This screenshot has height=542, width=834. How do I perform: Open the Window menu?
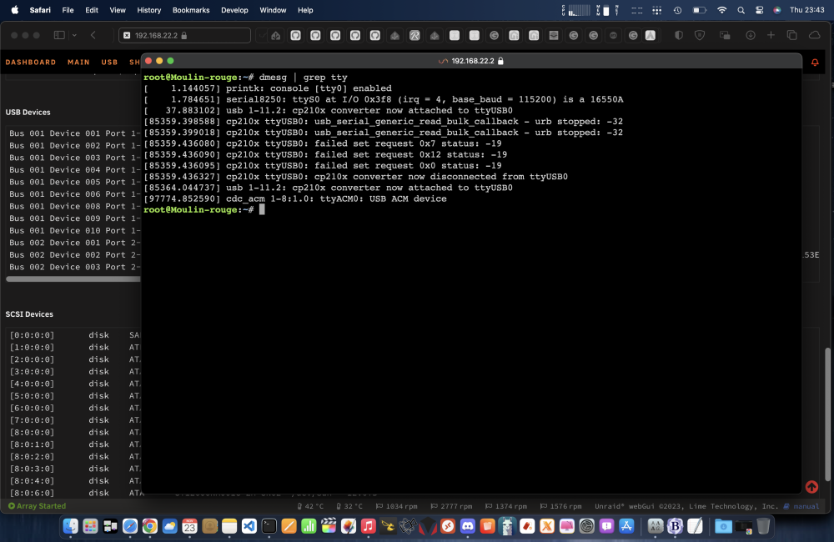pyautogui.click(x=273, y=10)
